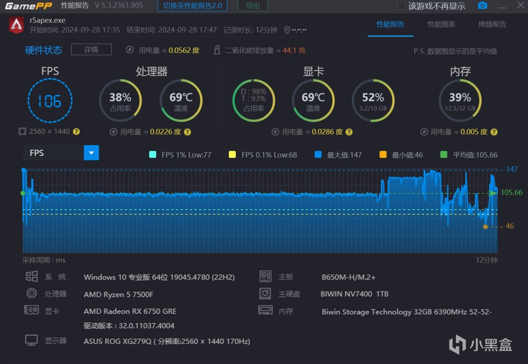The width and height of the screenshot is (528, 364).
Task: Click the RAM memory stick icon
Action: click(x=266, y=310)
